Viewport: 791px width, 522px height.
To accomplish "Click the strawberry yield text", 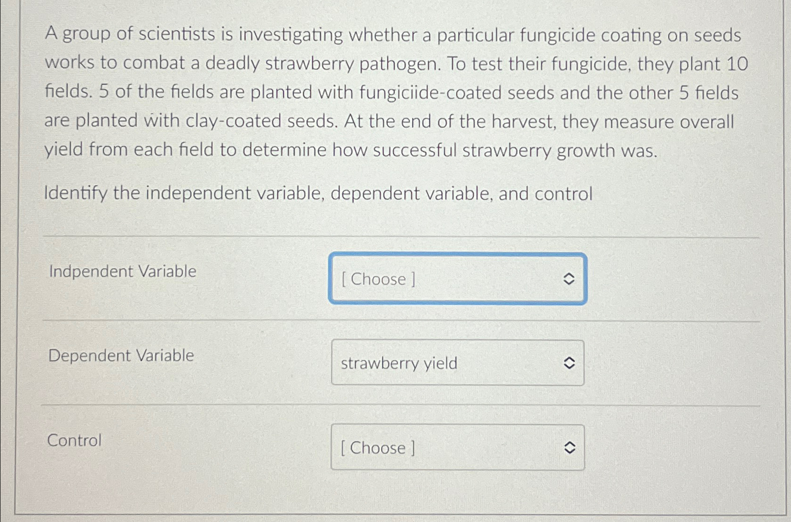I will tap(398, 364).
